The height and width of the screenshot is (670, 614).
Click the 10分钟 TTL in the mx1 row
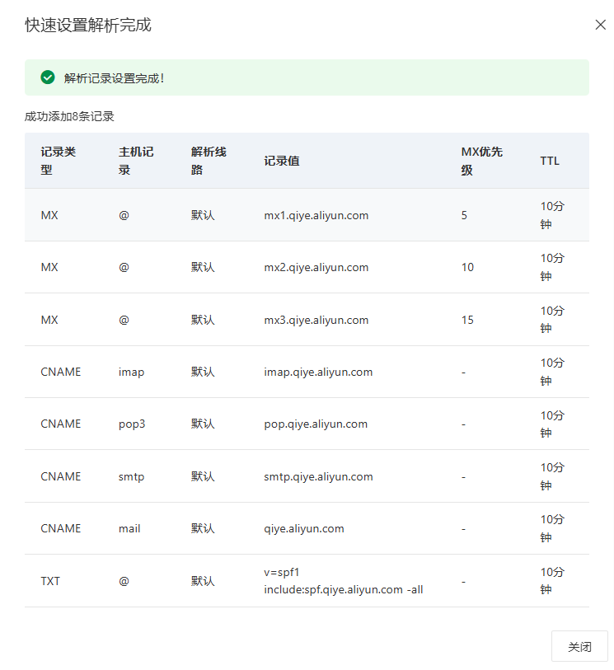tap(552, 215)
